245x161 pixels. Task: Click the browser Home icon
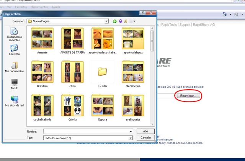[x=225, y=14]
